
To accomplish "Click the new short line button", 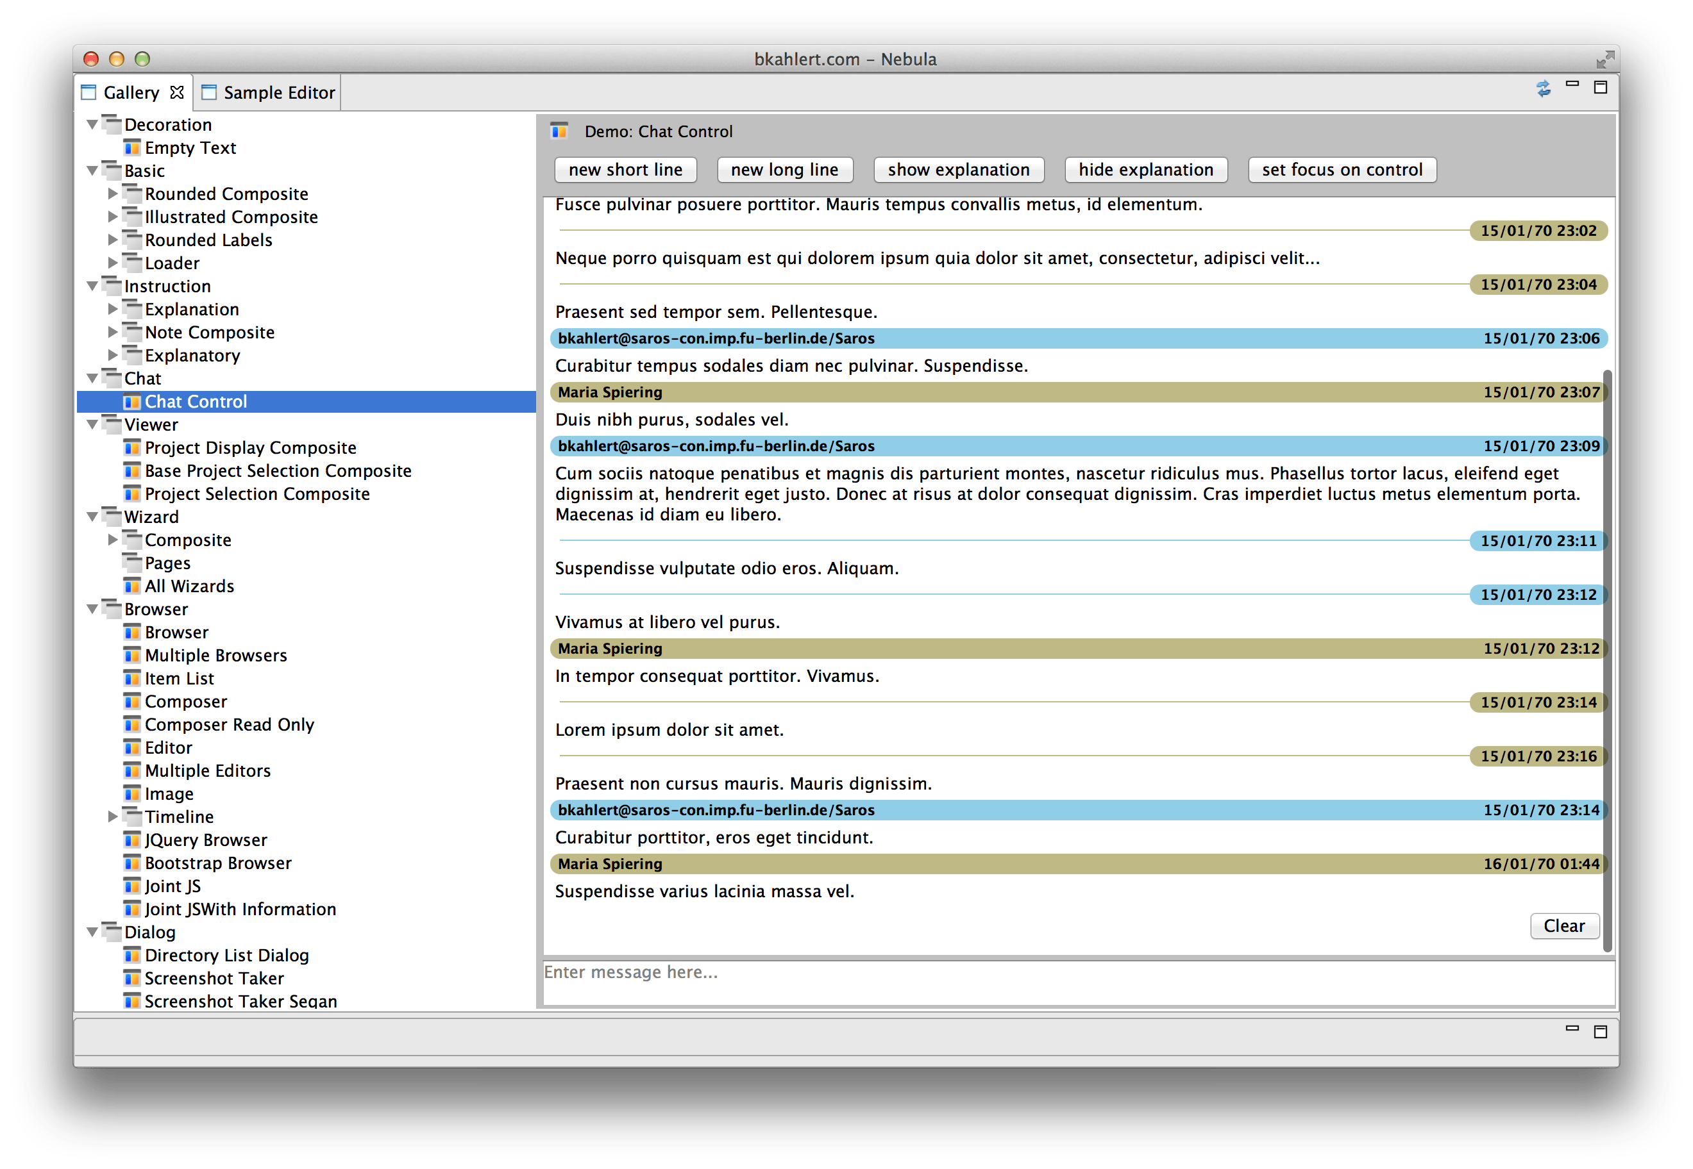I will pyautogui.click(x=628, y=170).
